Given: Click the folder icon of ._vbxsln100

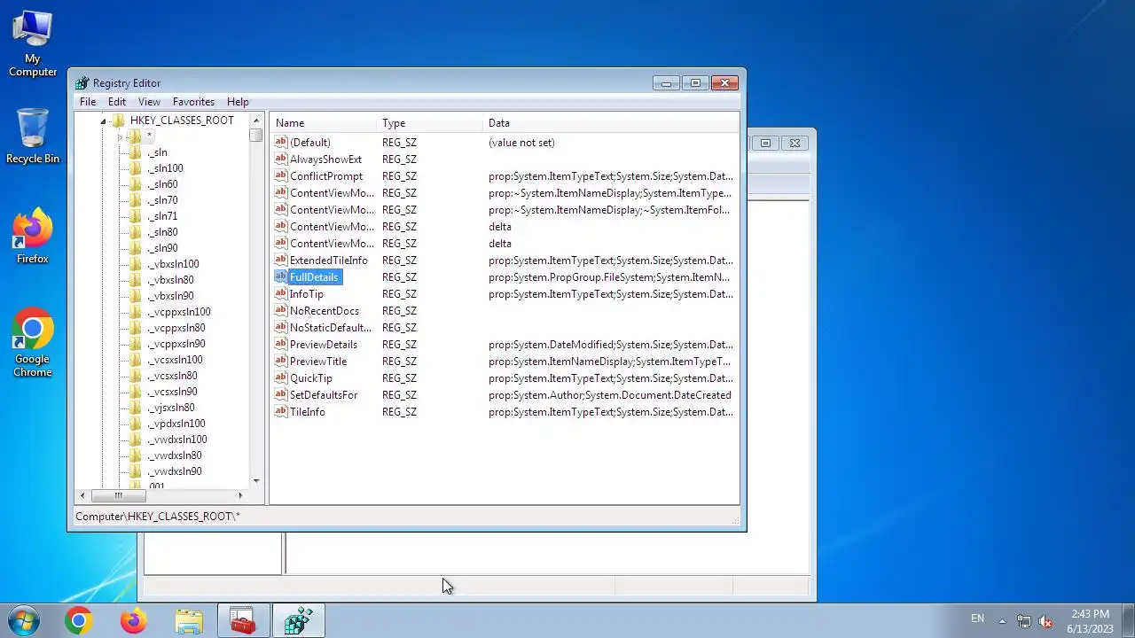Looking at the screenshot, I should pyautogui.click(x=135, y=264).
